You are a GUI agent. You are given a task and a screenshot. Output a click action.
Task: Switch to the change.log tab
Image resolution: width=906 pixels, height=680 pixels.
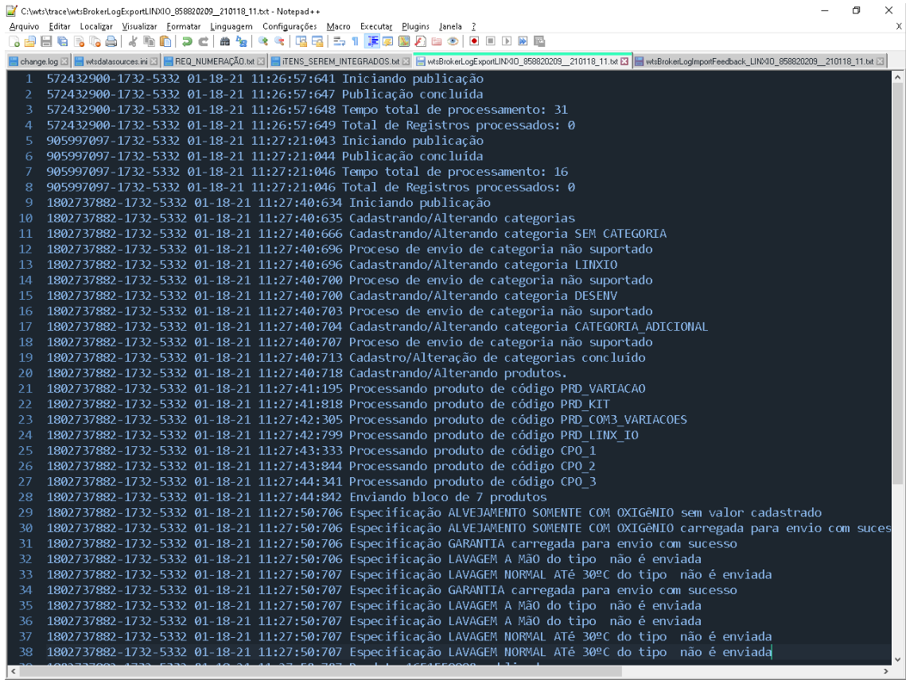coord(39,61)
